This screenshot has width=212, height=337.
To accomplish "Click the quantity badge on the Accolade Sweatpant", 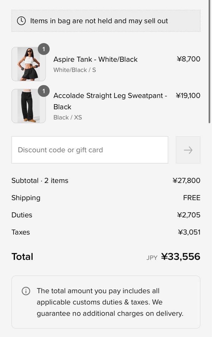I will point(44,91).
